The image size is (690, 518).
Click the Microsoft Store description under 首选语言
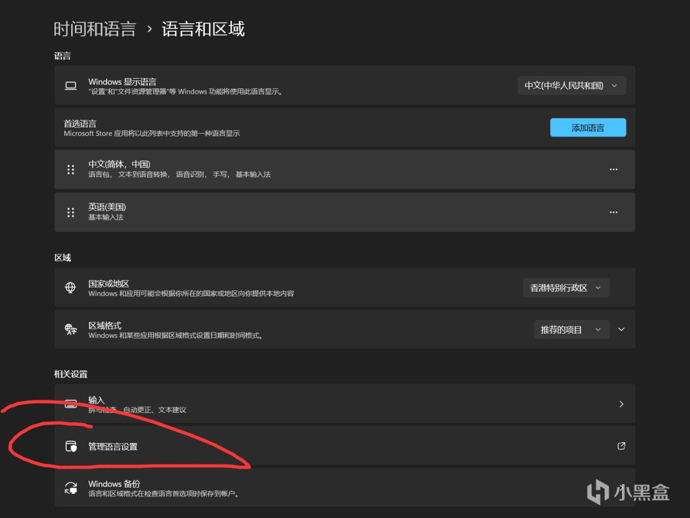tap(152, 133)
